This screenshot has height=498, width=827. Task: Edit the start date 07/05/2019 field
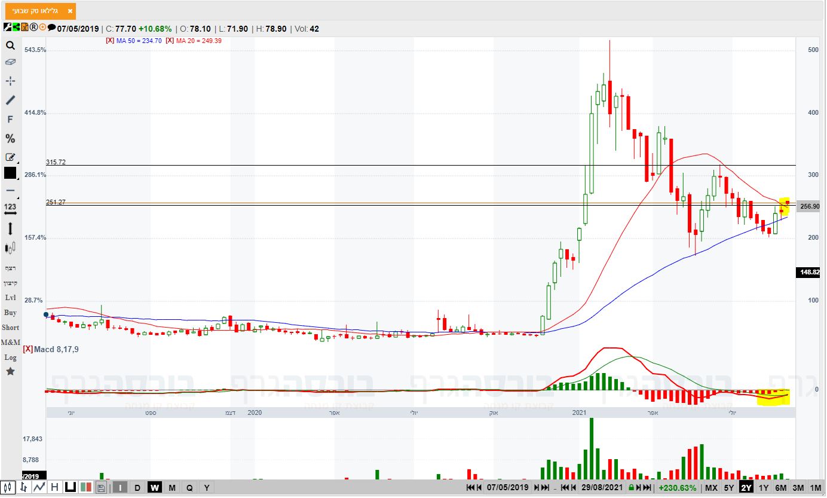pos(508,488)
